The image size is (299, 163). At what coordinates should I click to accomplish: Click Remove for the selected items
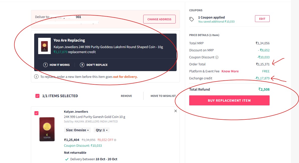[x=126, y=96]
